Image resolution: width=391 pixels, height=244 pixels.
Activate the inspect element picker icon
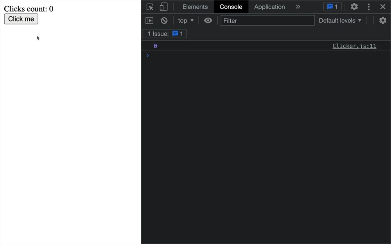pyautogui.click(x=150, y=7)
